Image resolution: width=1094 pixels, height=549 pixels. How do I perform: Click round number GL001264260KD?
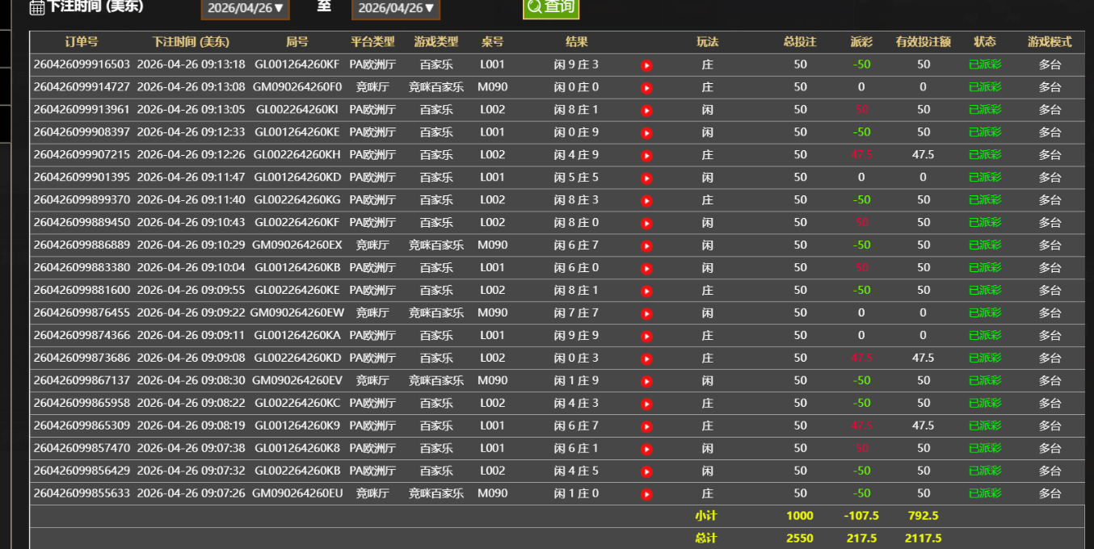297,178
